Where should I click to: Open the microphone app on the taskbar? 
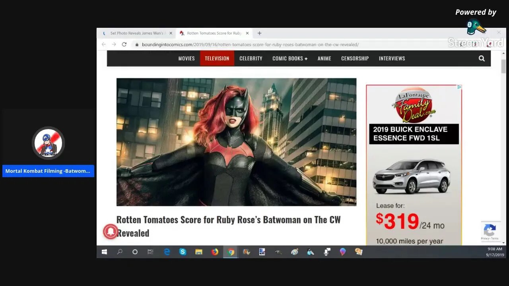(x=327, y=252)
